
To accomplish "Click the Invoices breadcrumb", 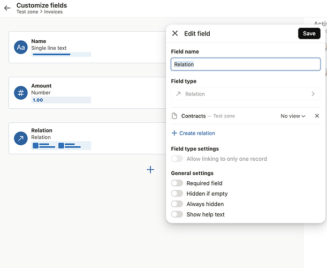I will (x=53, y=12).
